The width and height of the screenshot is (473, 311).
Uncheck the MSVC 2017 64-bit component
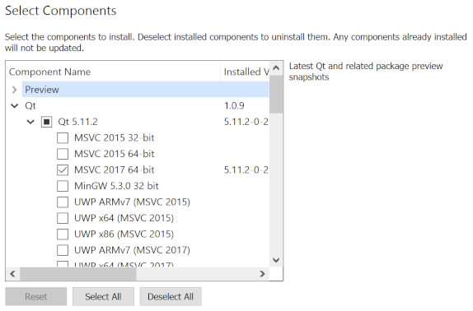pos(63,169)
